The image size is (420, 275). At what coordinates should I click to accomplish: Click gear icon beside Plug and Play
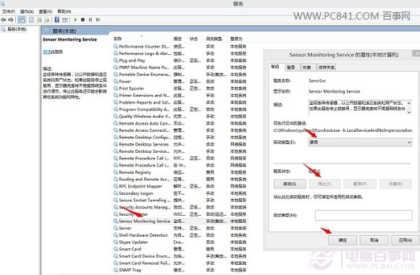115,61
